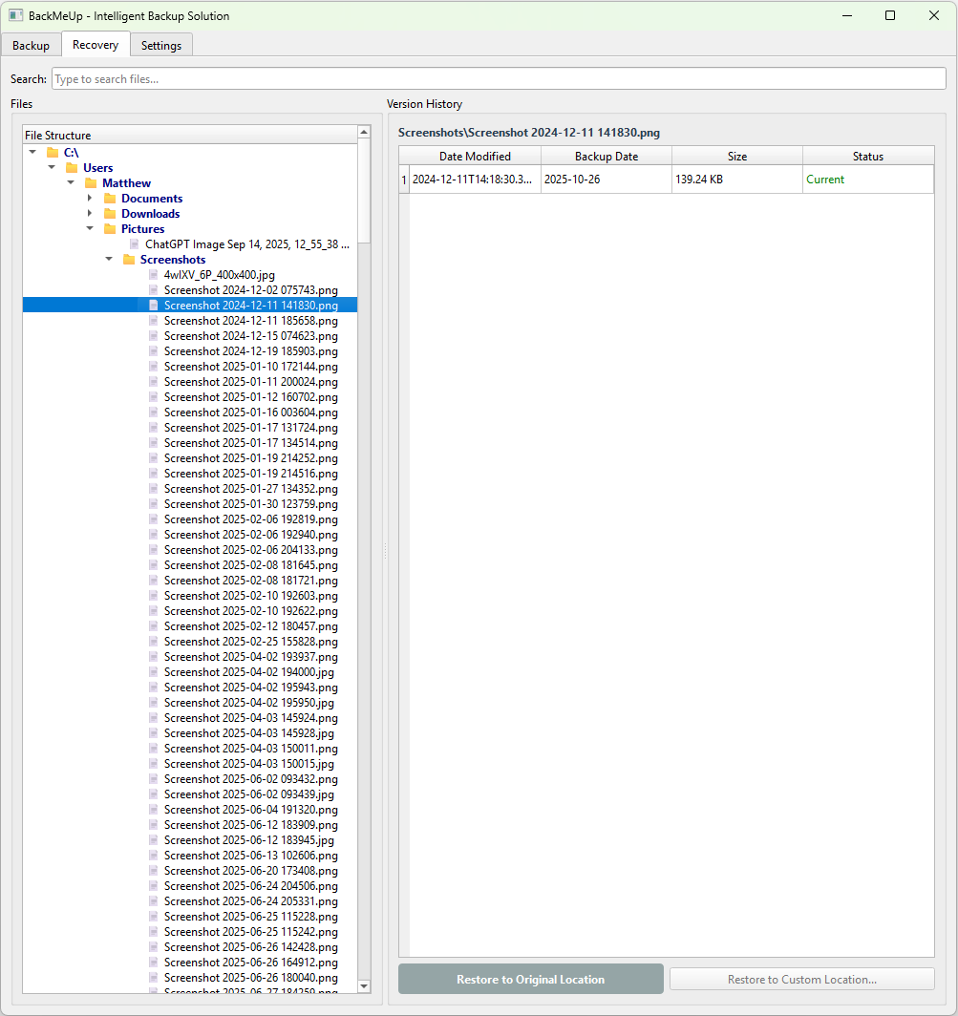Click Restore to Custom Location button
958x1016 pixels.
[801, 979]
